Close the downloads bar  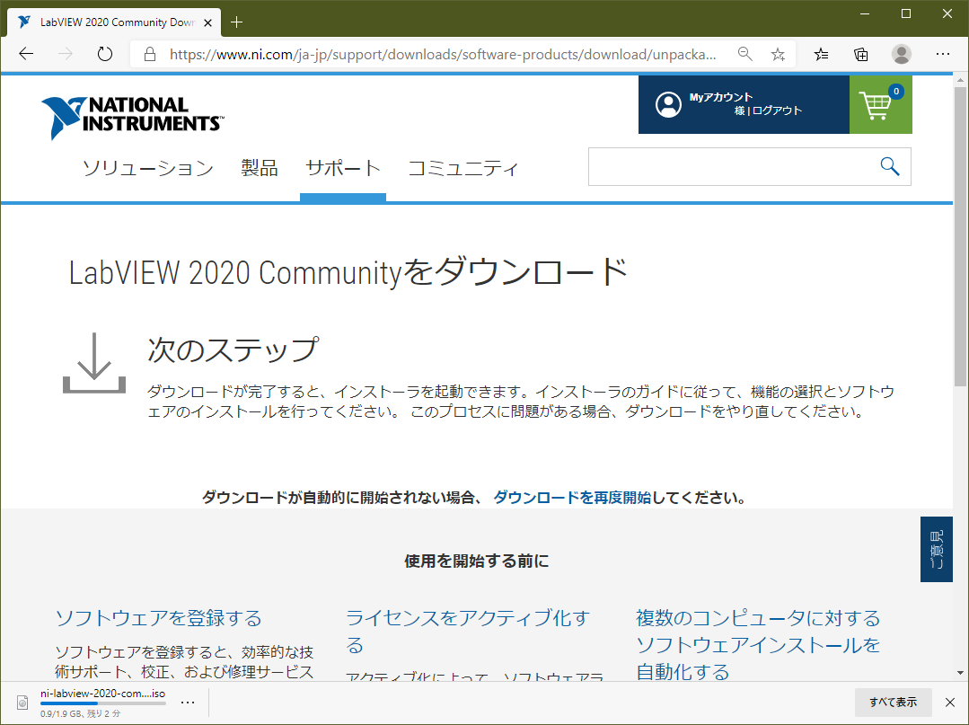(x=950, y=703)
